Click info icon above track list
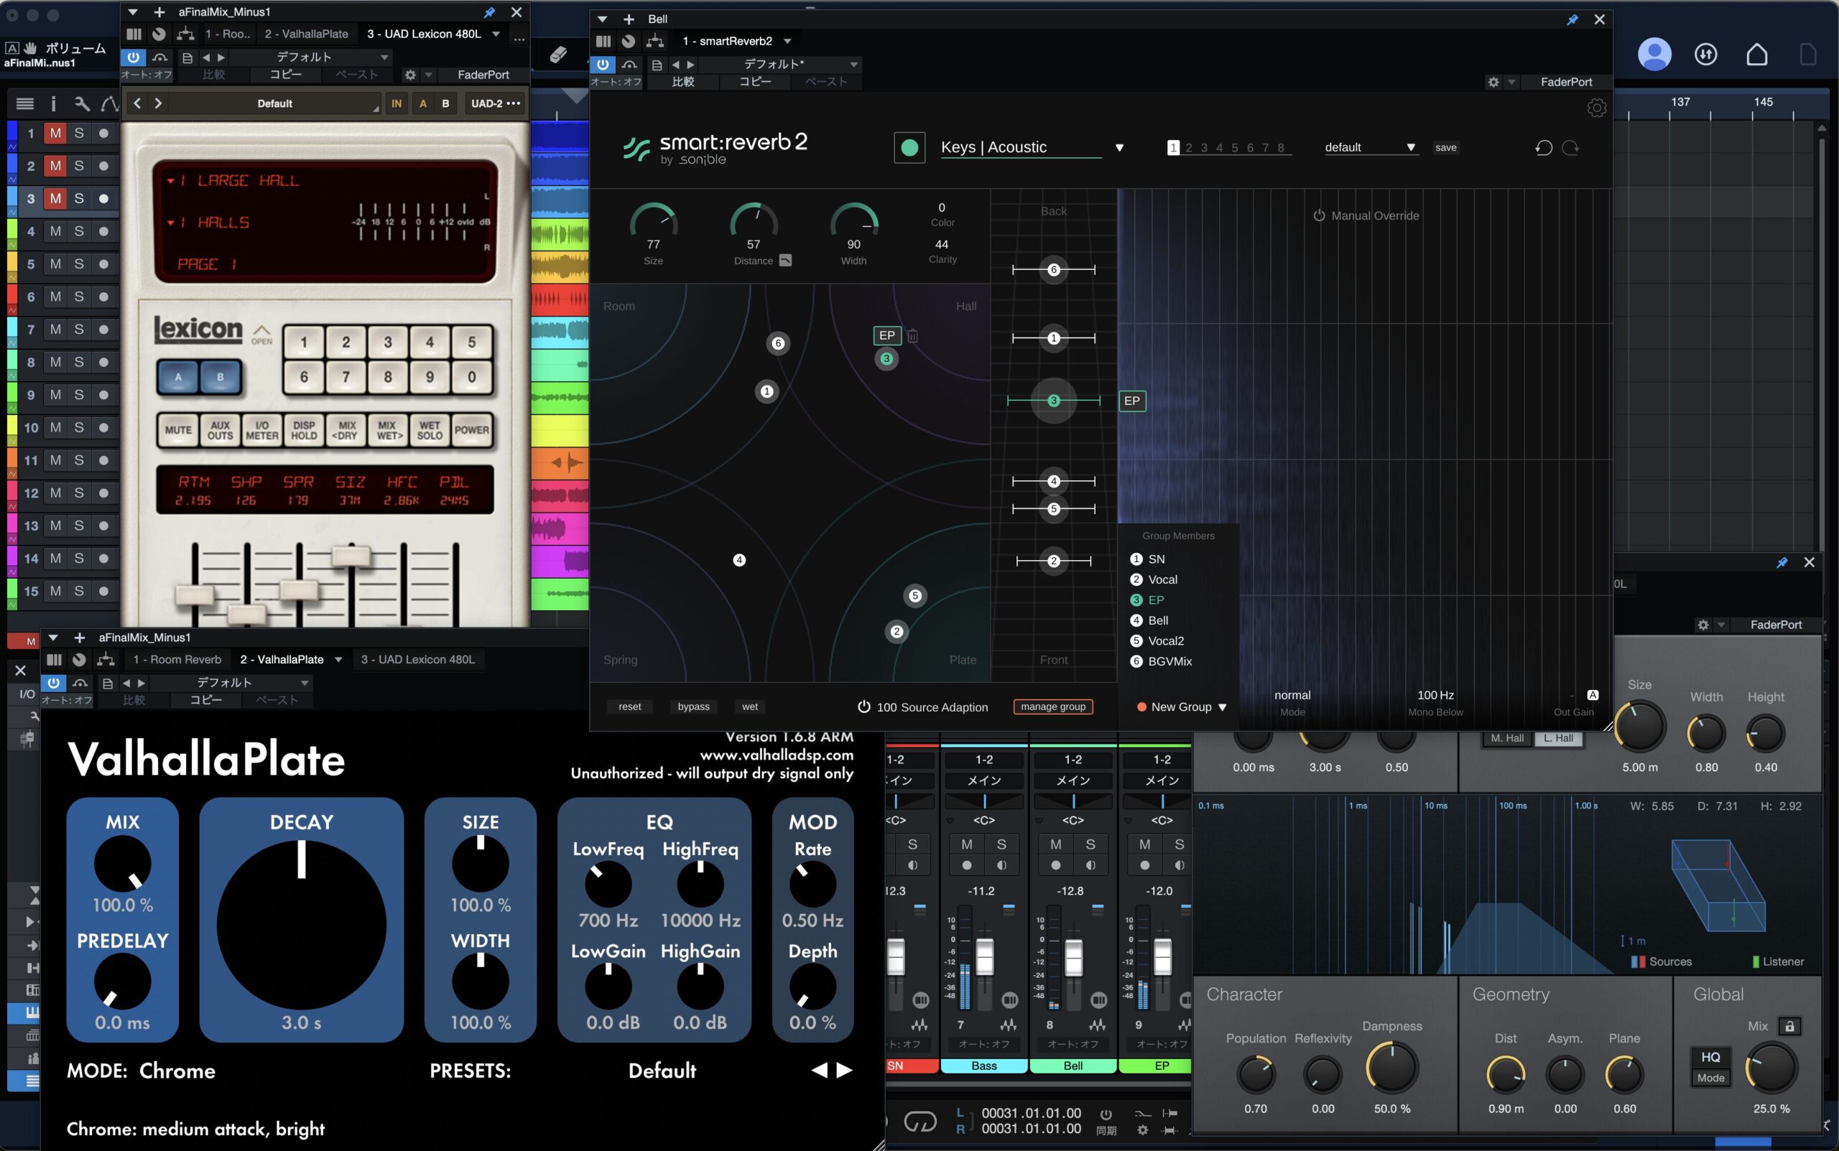Image resolution: width=1839 pixels, height=1151 pixels. pyautogui.click(x=53, y=103)
